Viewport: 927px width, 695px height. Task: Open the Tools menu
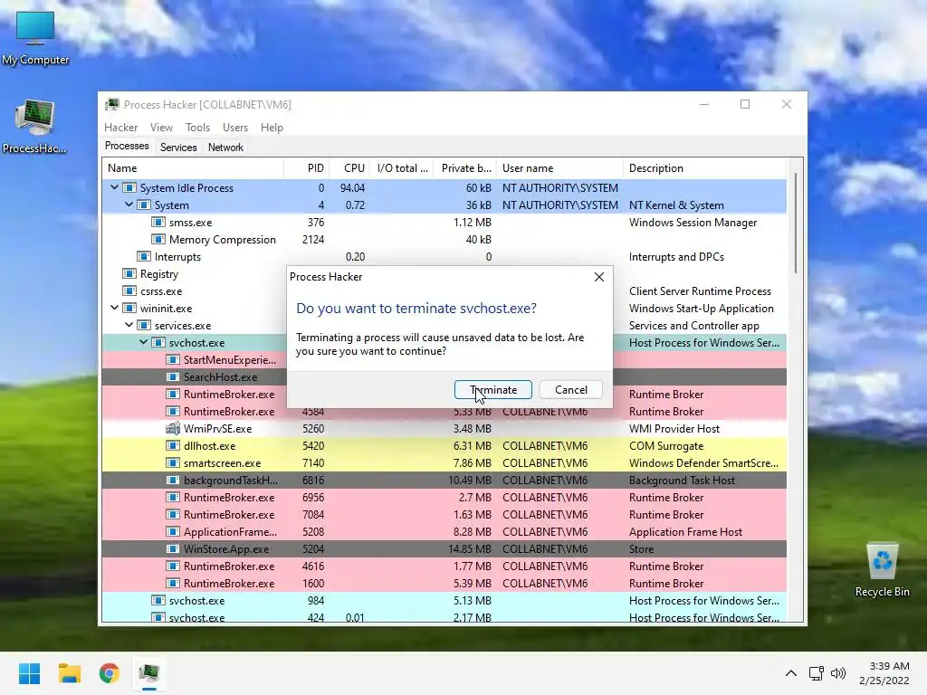197,127
